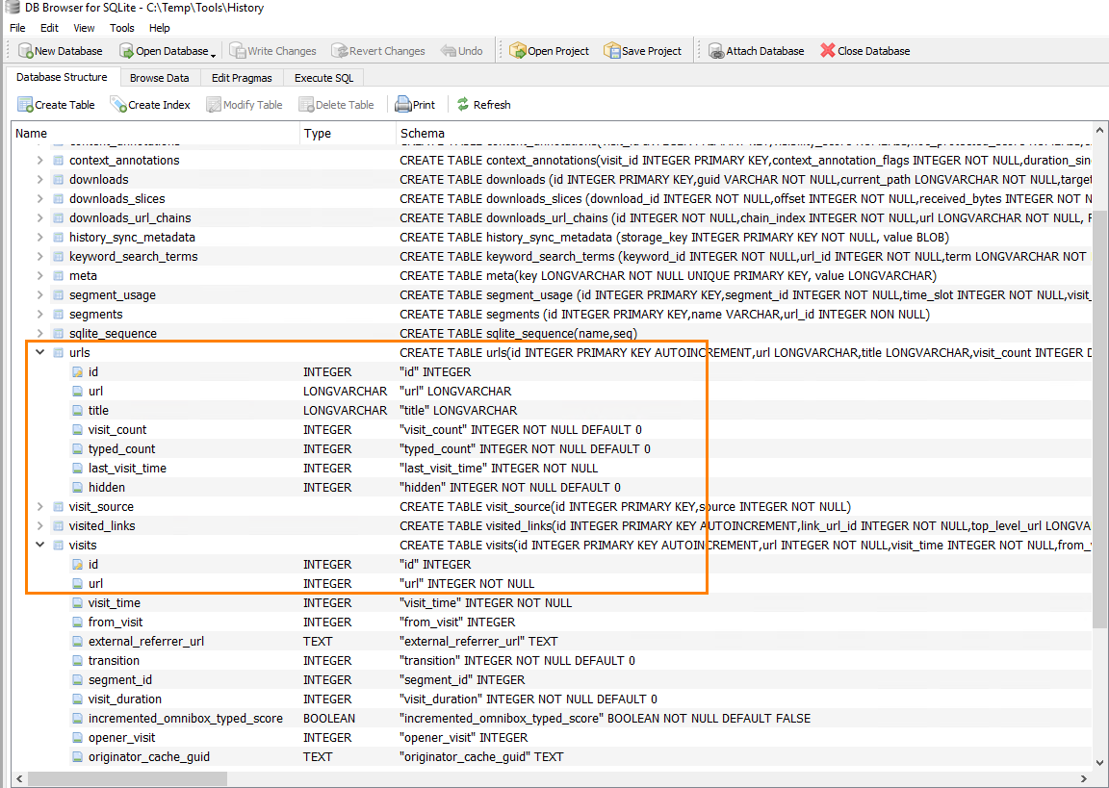Open the dropdown arrow next to Open Database
This screenshot has height=788, width=1109.
coord(214,54)
